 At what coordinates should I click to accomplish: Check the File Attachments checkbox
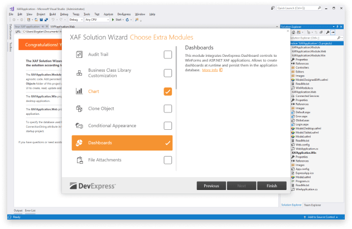(x=168, y=160)
